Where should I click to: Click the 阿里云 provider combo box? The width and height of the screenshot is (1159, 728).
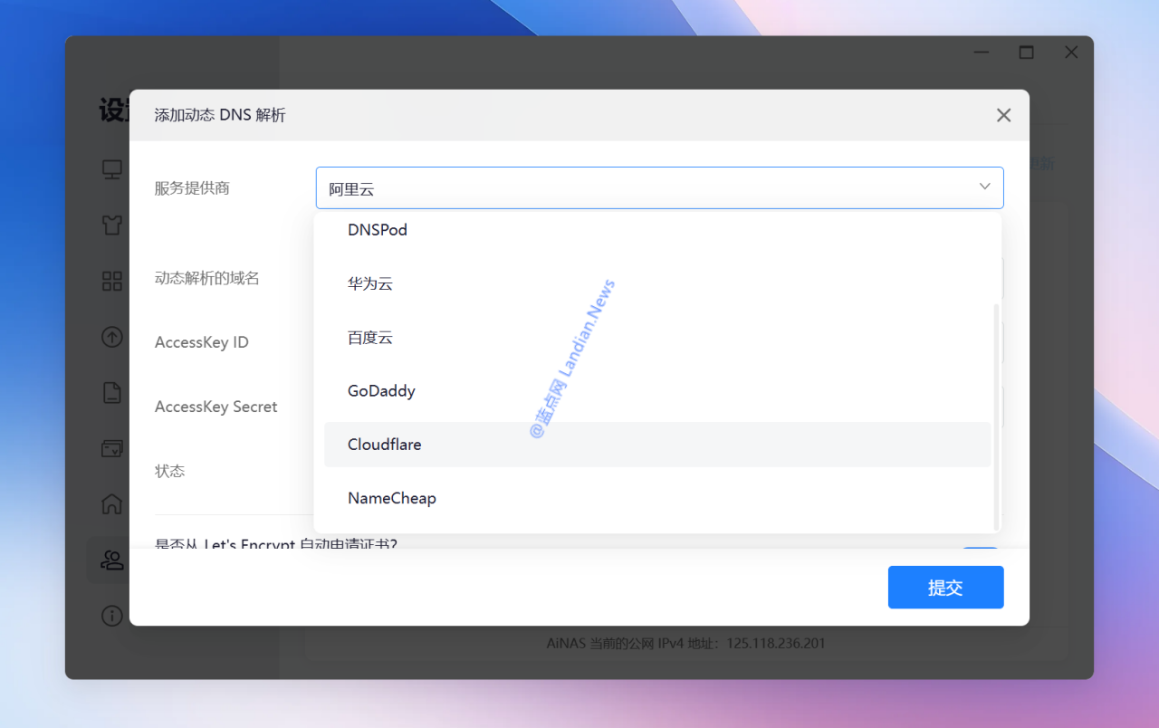(659, 188)
